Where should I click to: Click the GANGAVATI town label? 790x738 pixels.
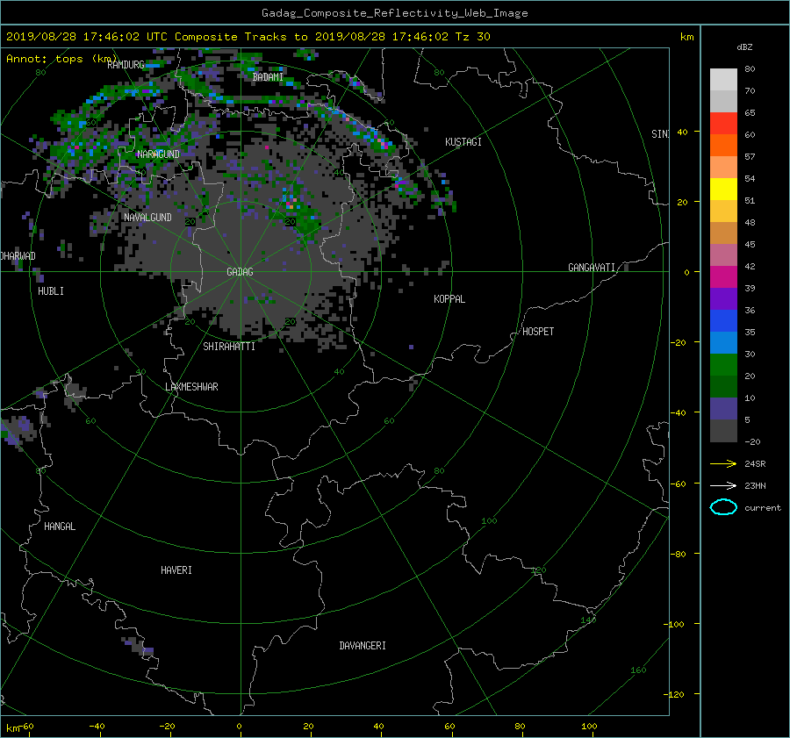pyautogui.click(x=592, y=268)
